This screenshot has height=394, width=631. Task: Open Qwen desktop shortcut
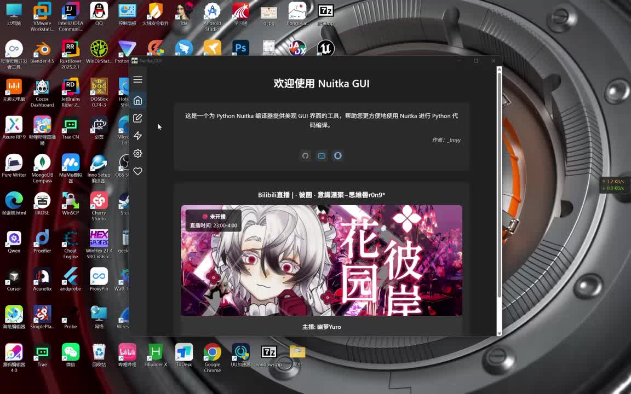[x=14, y=242]
